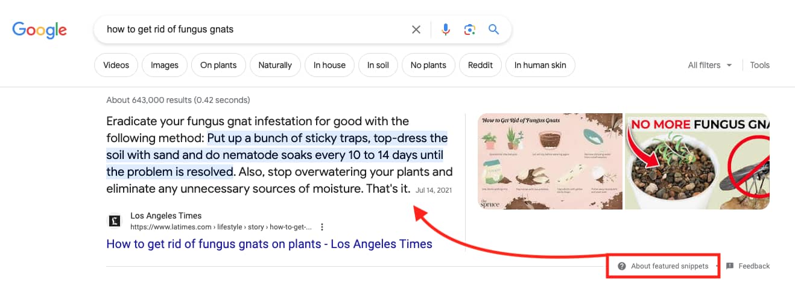Image resolution: width=795 pixels, height=286 pixels.
Task: Click into the search field text
Action: click(170, 29)
